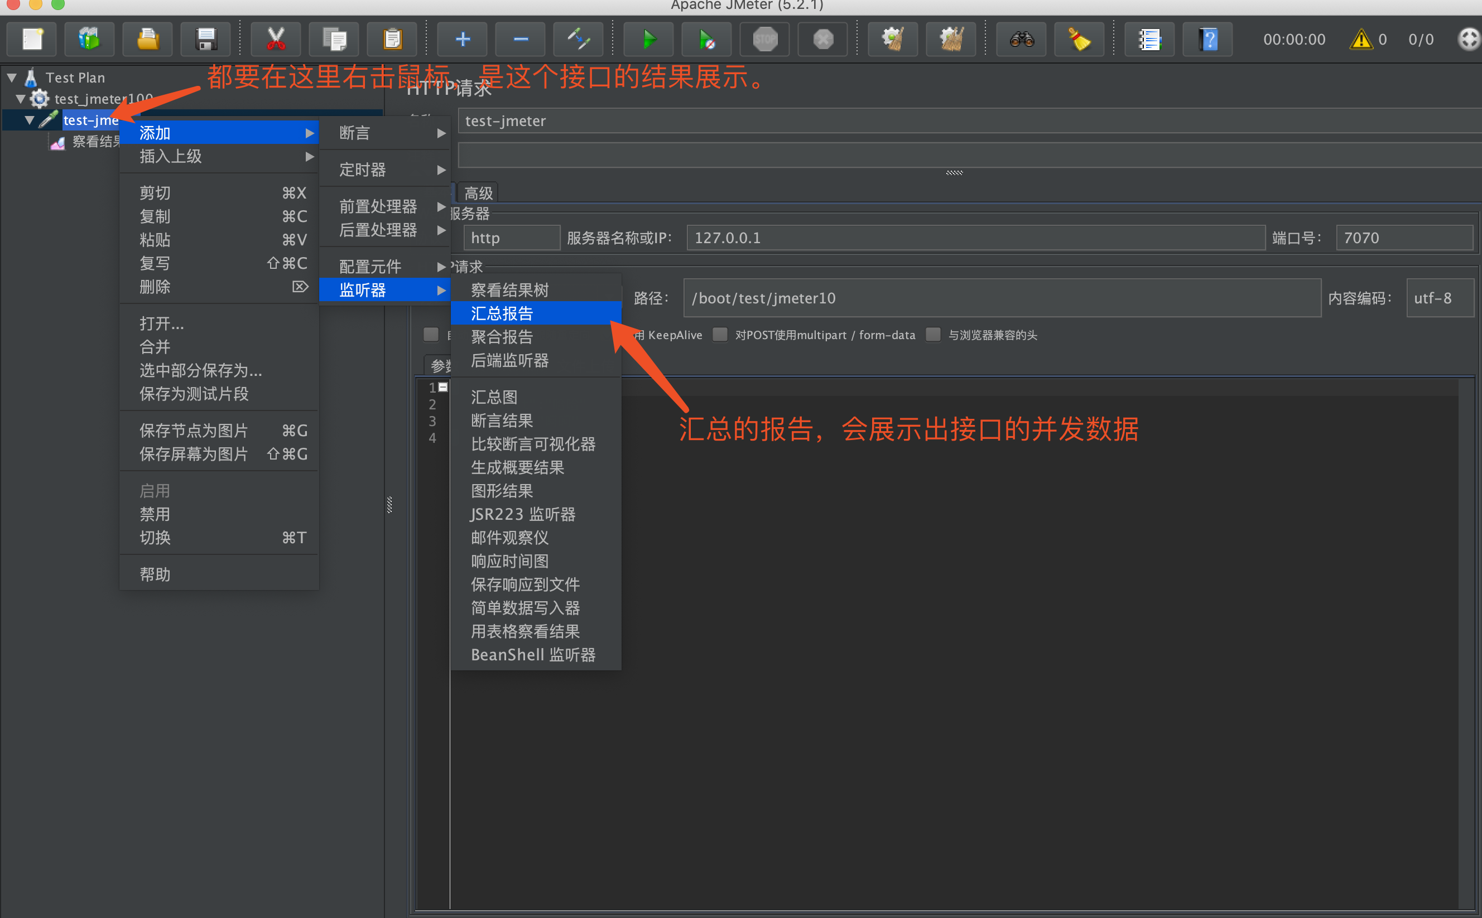1482x918 pixels.
Task: Save the test plan with floppy icon
Action: tap(206, 40)
